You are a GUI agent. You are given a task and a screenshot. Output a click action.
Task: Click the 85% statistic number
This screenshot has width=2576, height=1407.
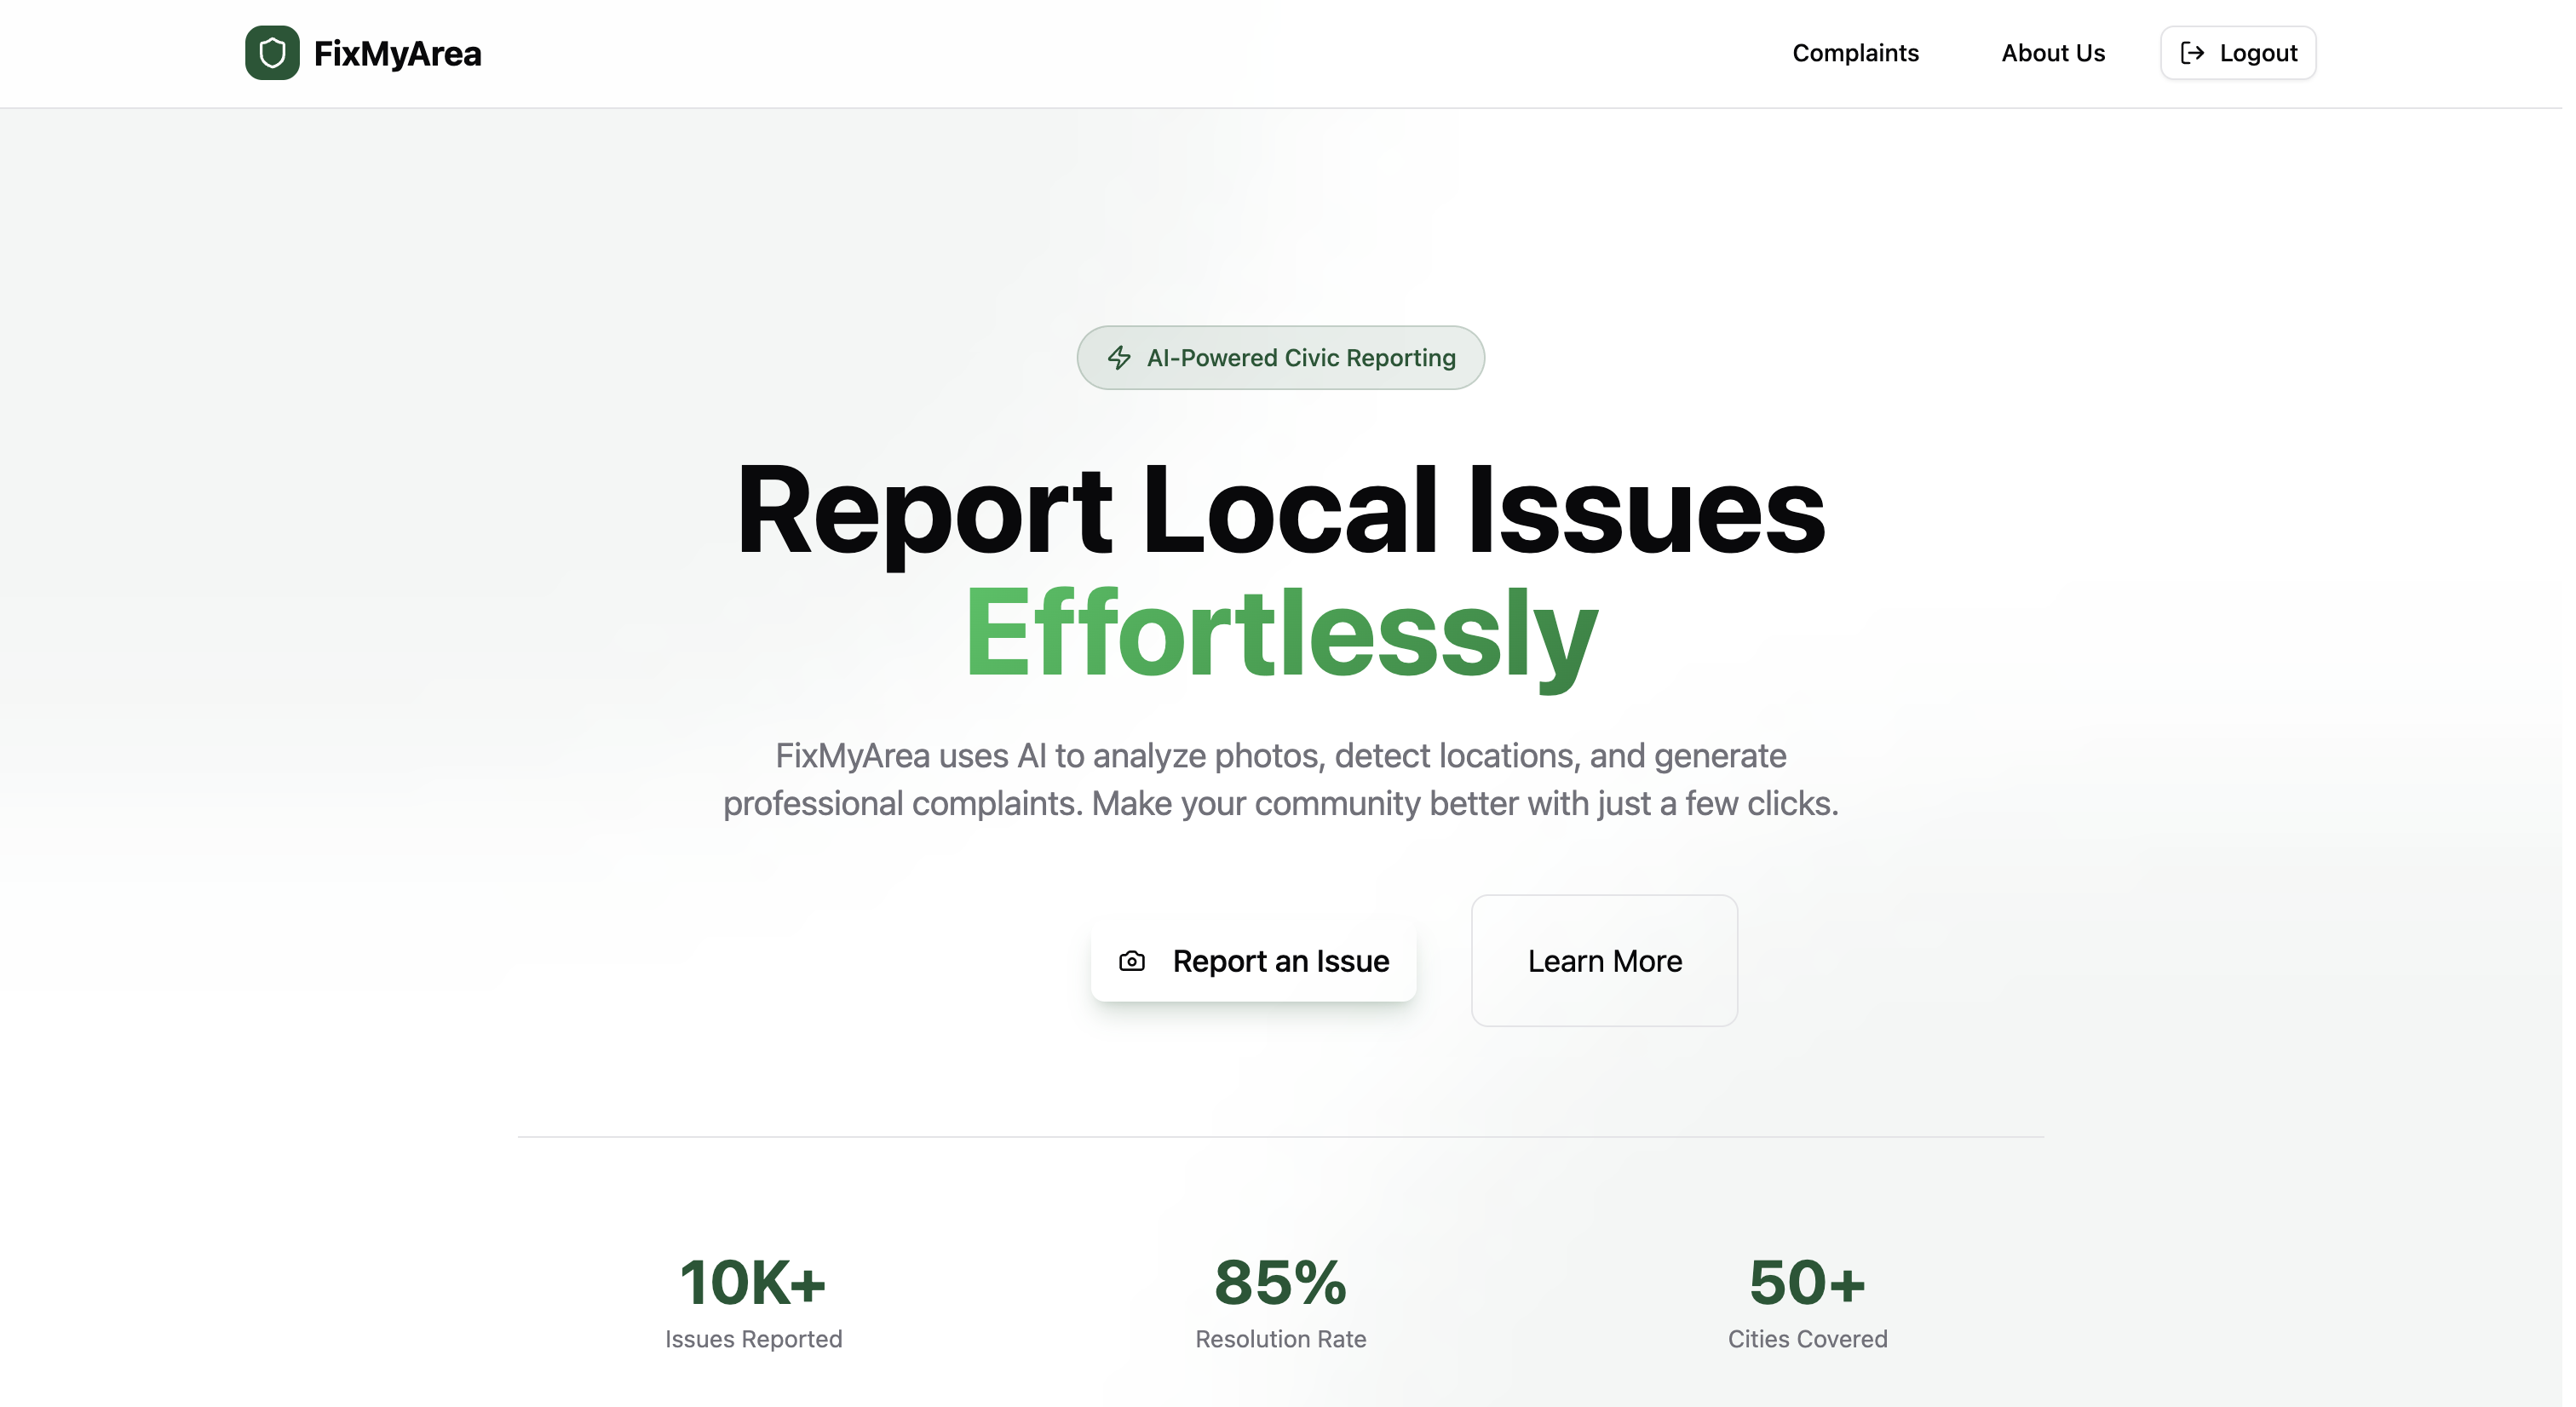coord(1280,1283)
